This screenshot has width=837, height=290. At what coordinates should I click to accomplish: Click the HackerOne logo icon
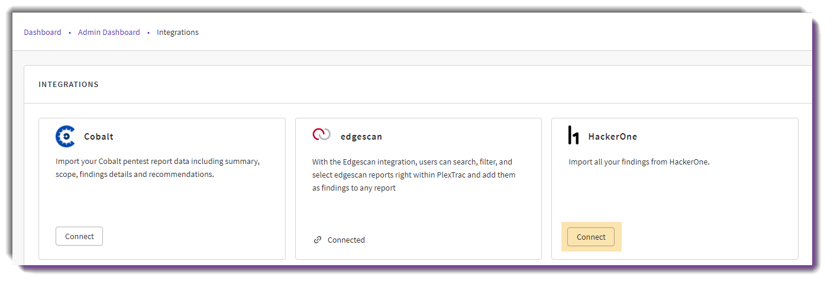pyautogui.click(x=573, y=135)
